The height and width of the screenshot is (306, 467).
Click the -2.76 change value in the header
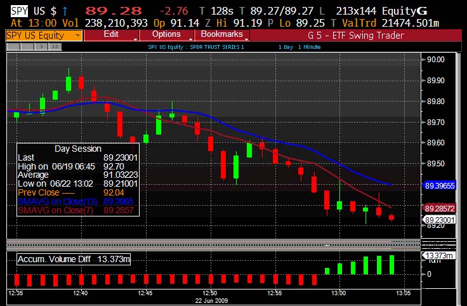[x=174, y=11]
